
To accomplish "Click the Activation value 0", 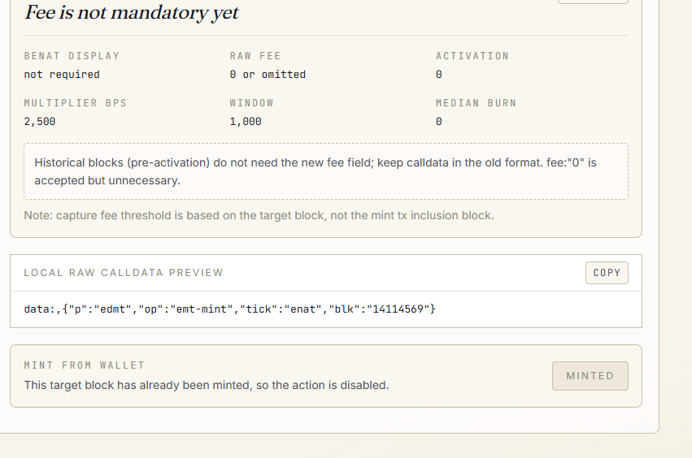I will coord(438,75).
